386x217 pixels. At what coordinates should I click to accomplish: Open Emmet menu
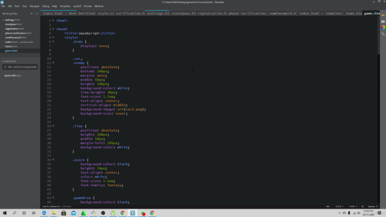(x=87, y=6)
